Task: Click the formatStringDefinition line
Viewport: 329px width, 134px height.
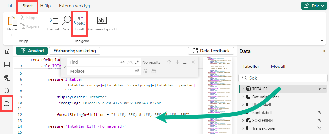Action: click(123, 115)
